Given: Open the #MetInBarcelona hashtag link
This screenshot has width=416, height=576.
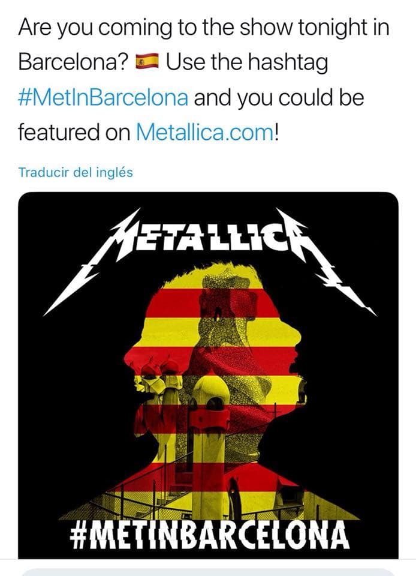Looking at the screenshot, I should tap(103, 98).
